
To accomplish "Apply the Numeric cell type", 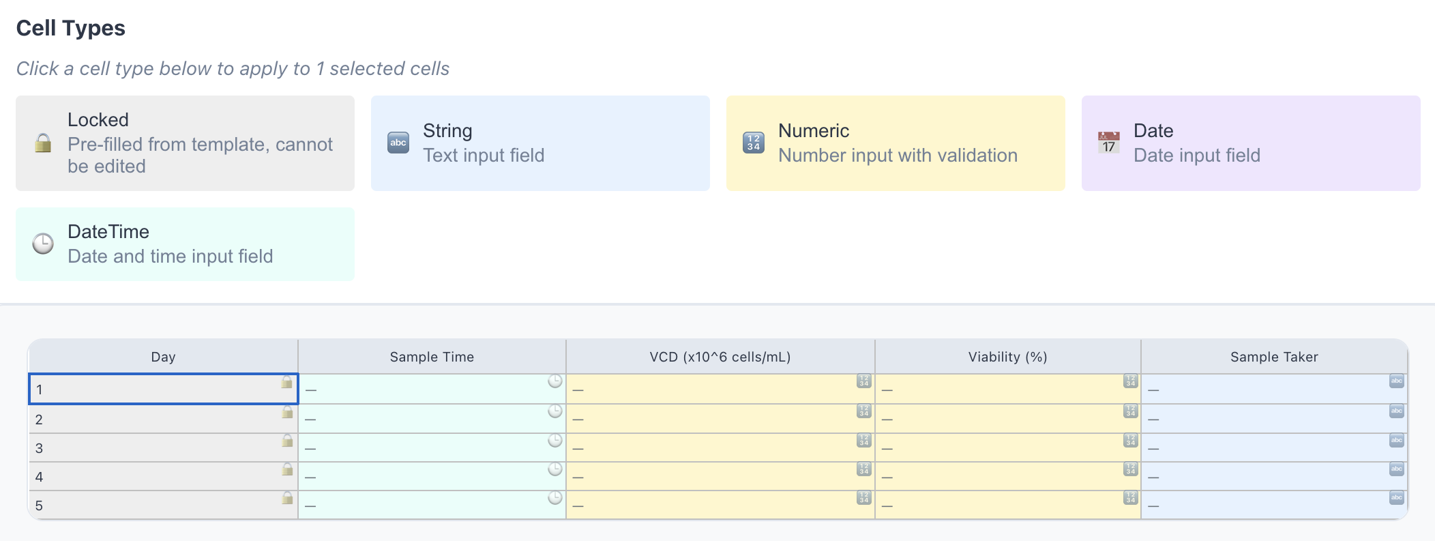I will click(896, 143).
